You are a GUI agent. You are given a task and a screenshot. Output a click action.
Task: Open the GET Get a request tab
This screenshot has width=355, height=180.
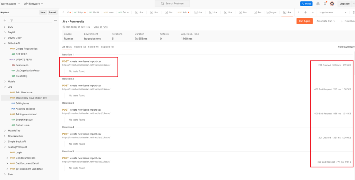(124, 12)
